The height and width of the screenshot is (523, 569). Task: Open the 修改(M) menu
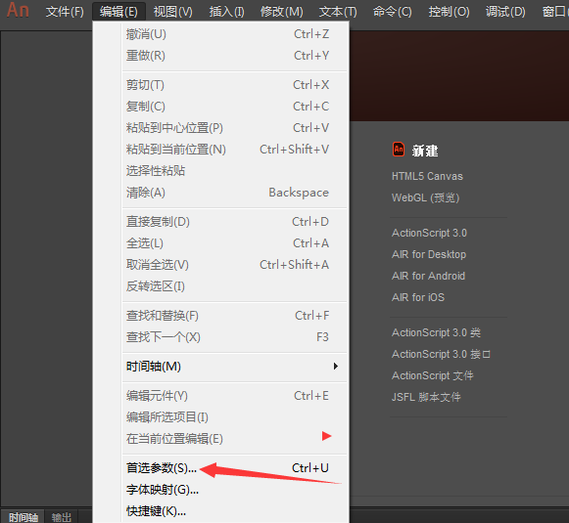(x=282, y=12)
